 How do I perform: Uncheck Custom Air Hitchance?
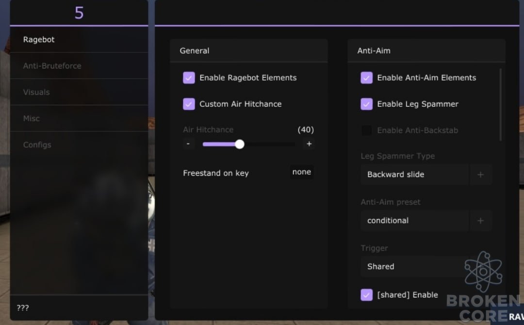click(189, 104)
